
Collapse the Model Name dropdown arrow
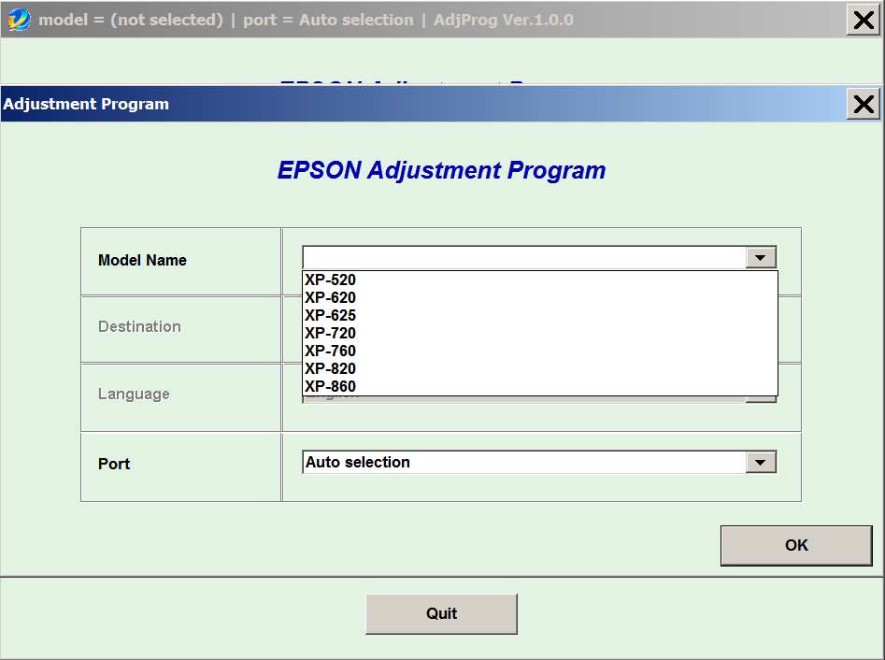point(761,257)
